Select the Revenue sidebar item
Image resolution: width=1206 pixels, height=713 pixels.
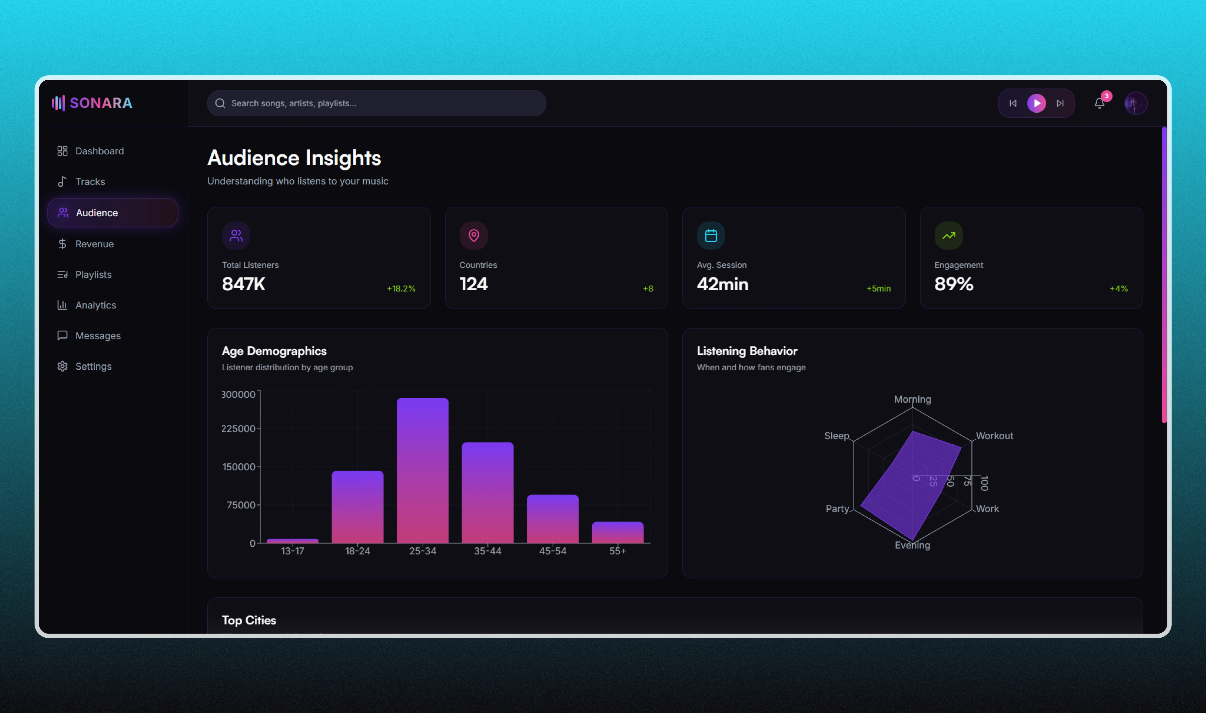[x=94, y=244]
